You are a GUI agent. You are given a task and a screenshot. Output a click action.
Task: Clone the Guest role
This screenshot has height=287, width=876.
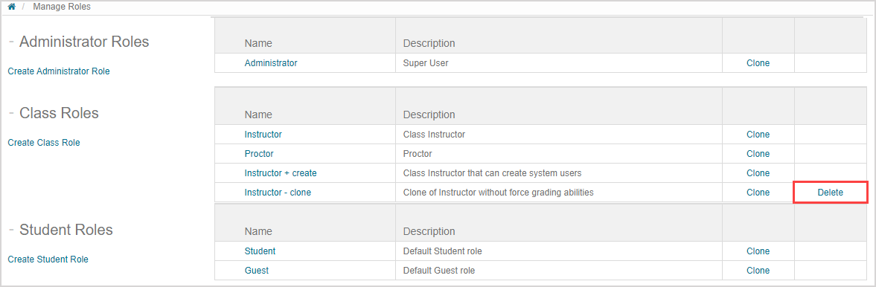click(758, 270)
